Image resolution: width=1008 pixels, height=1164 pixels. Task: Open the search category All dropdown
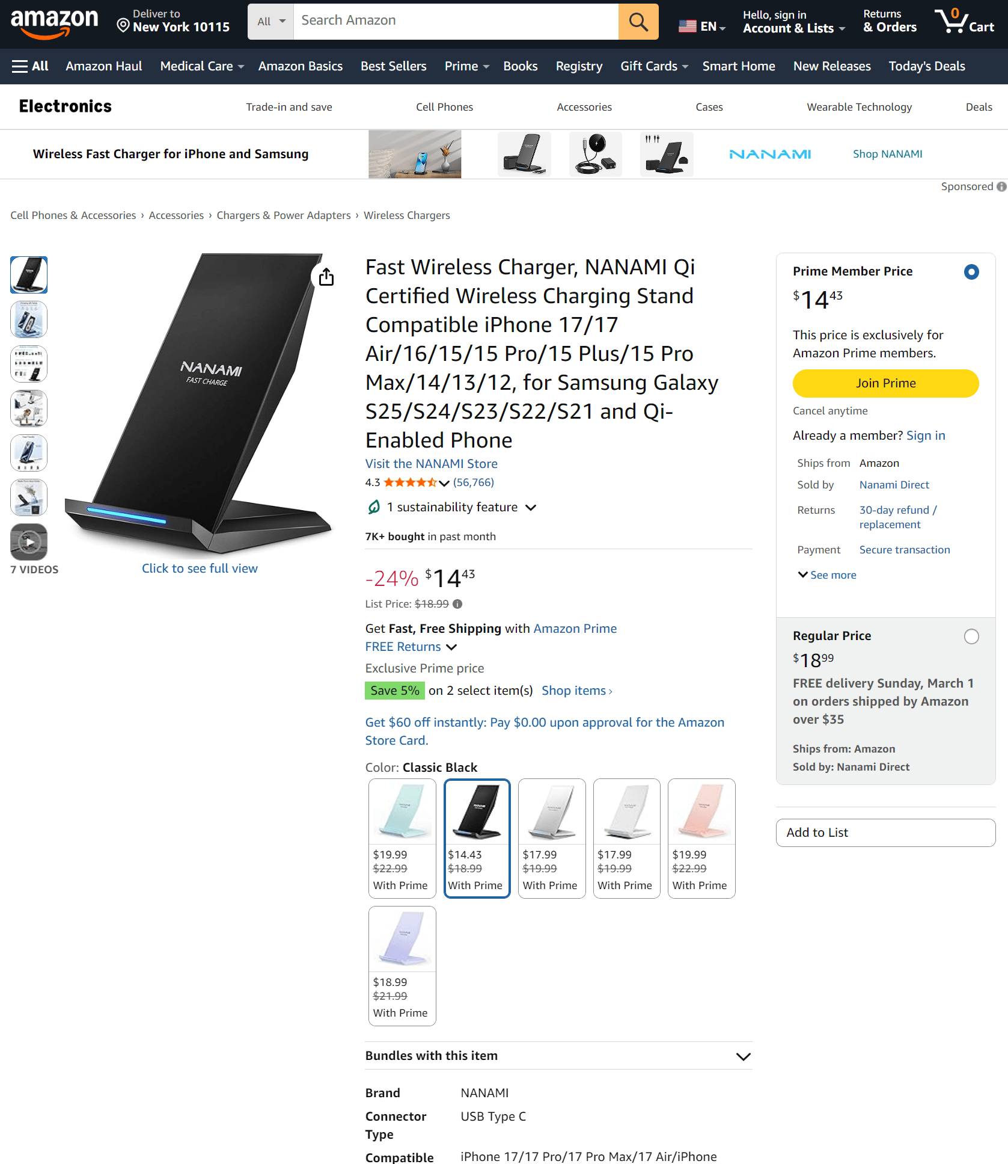tap(270, 22)
